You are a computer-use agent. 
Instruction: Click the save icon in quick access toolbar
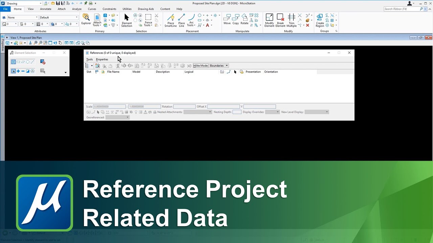(58, 3)
